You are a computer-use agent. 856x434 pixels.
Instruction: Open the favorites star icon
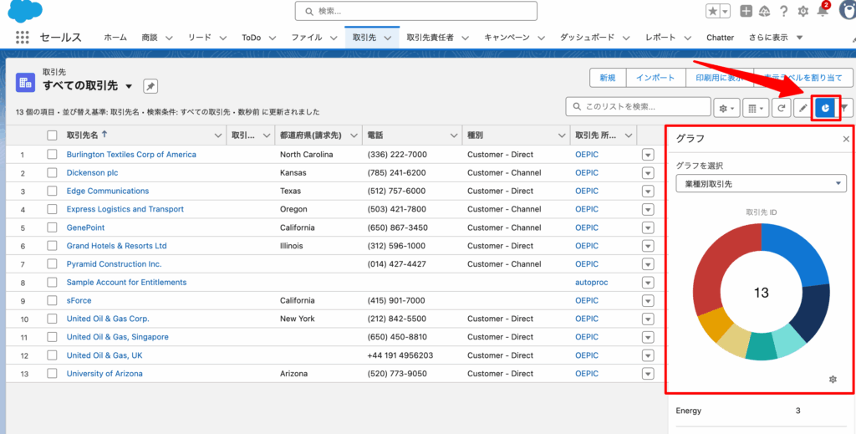pyautogui.click(x=712, y=11)
